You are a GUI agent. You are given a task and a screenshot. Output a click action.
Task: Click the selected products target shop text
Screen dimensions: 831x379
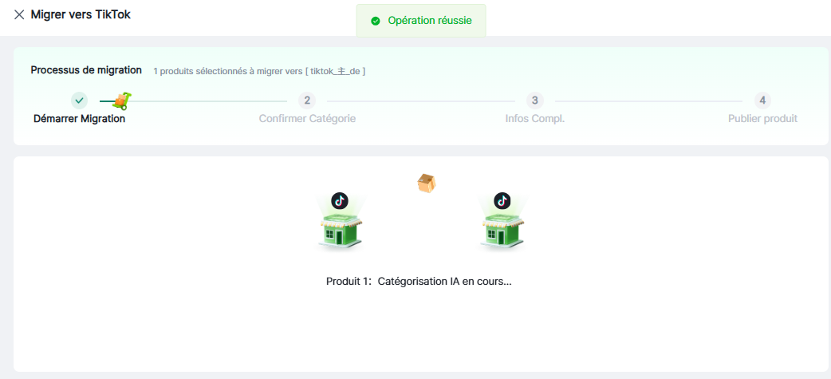pos(259,71)
